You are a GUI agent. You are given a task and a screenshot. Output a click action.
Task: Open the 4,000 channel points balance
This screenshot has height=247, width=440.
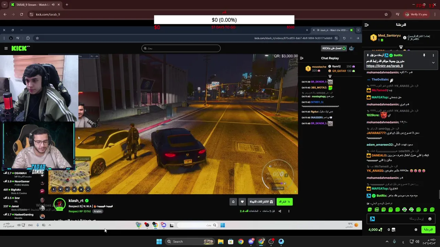coord(375,230)
